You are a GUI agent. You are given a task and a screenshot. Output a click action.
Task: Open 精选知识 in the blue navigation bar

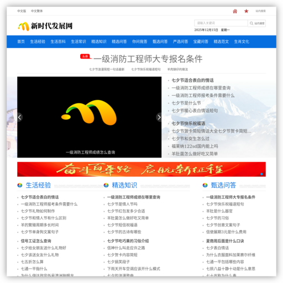[x=99, y=41]
